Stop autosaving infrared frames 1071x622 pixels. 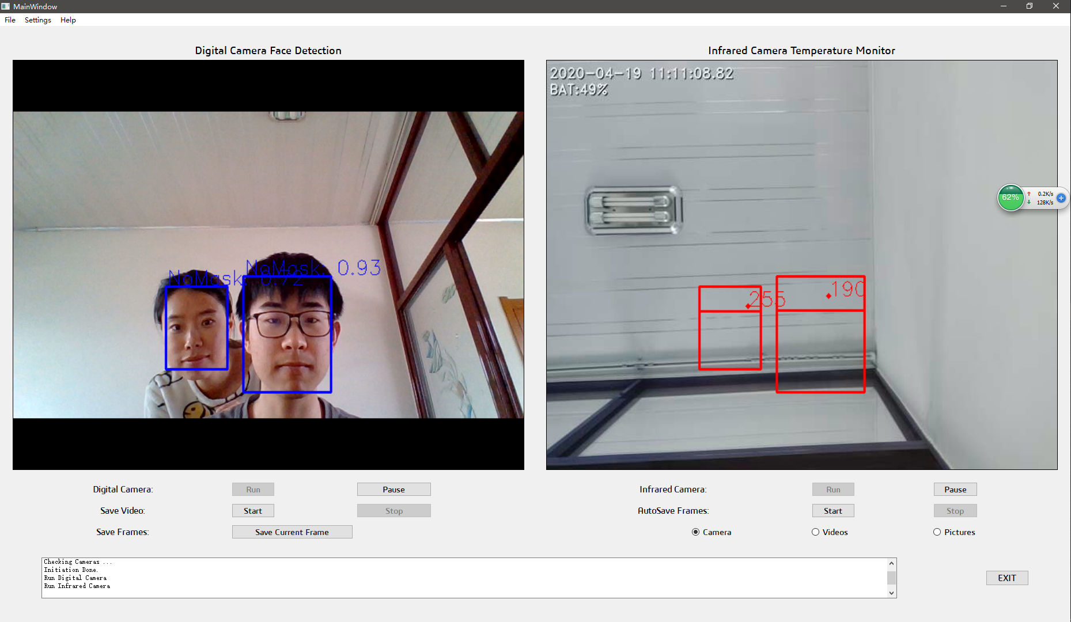pyautogui.click(x=955, y=511)
